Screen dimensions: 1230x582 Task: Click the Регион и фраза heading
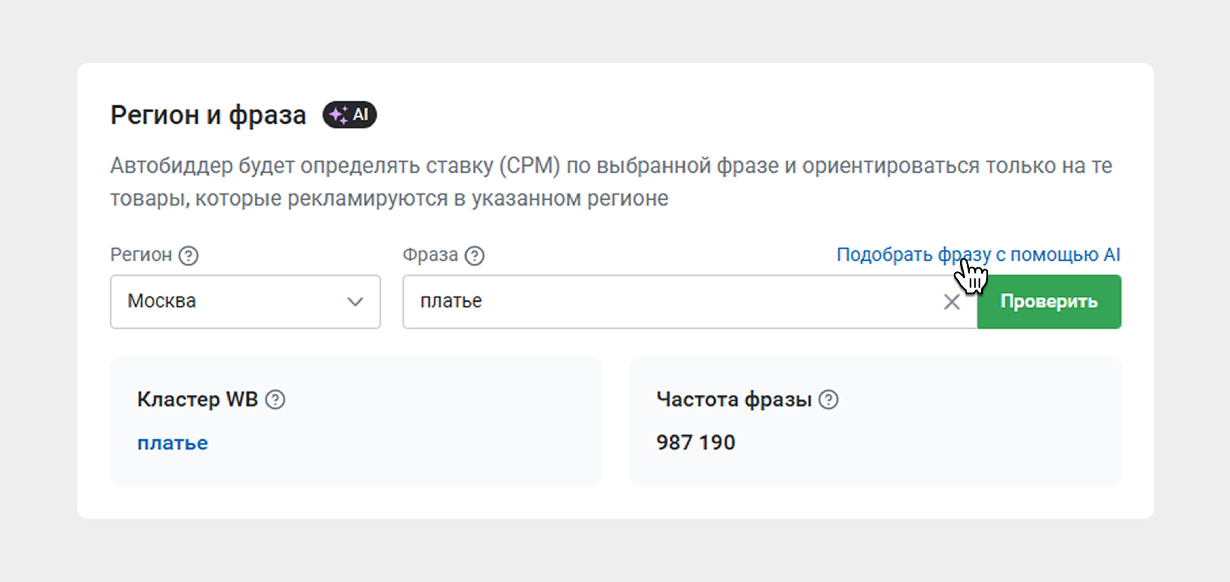(x=208, y=115)
